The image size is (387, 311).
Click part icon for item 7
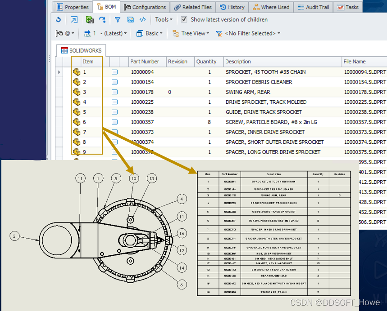click(x=77, y=132)
